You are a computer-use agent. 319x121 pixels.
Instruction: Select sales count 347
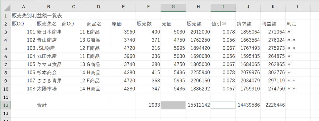148,89
